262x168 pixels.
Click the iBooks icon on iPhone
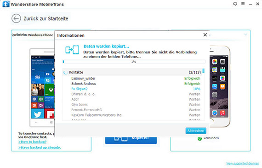tap(222, 87)
